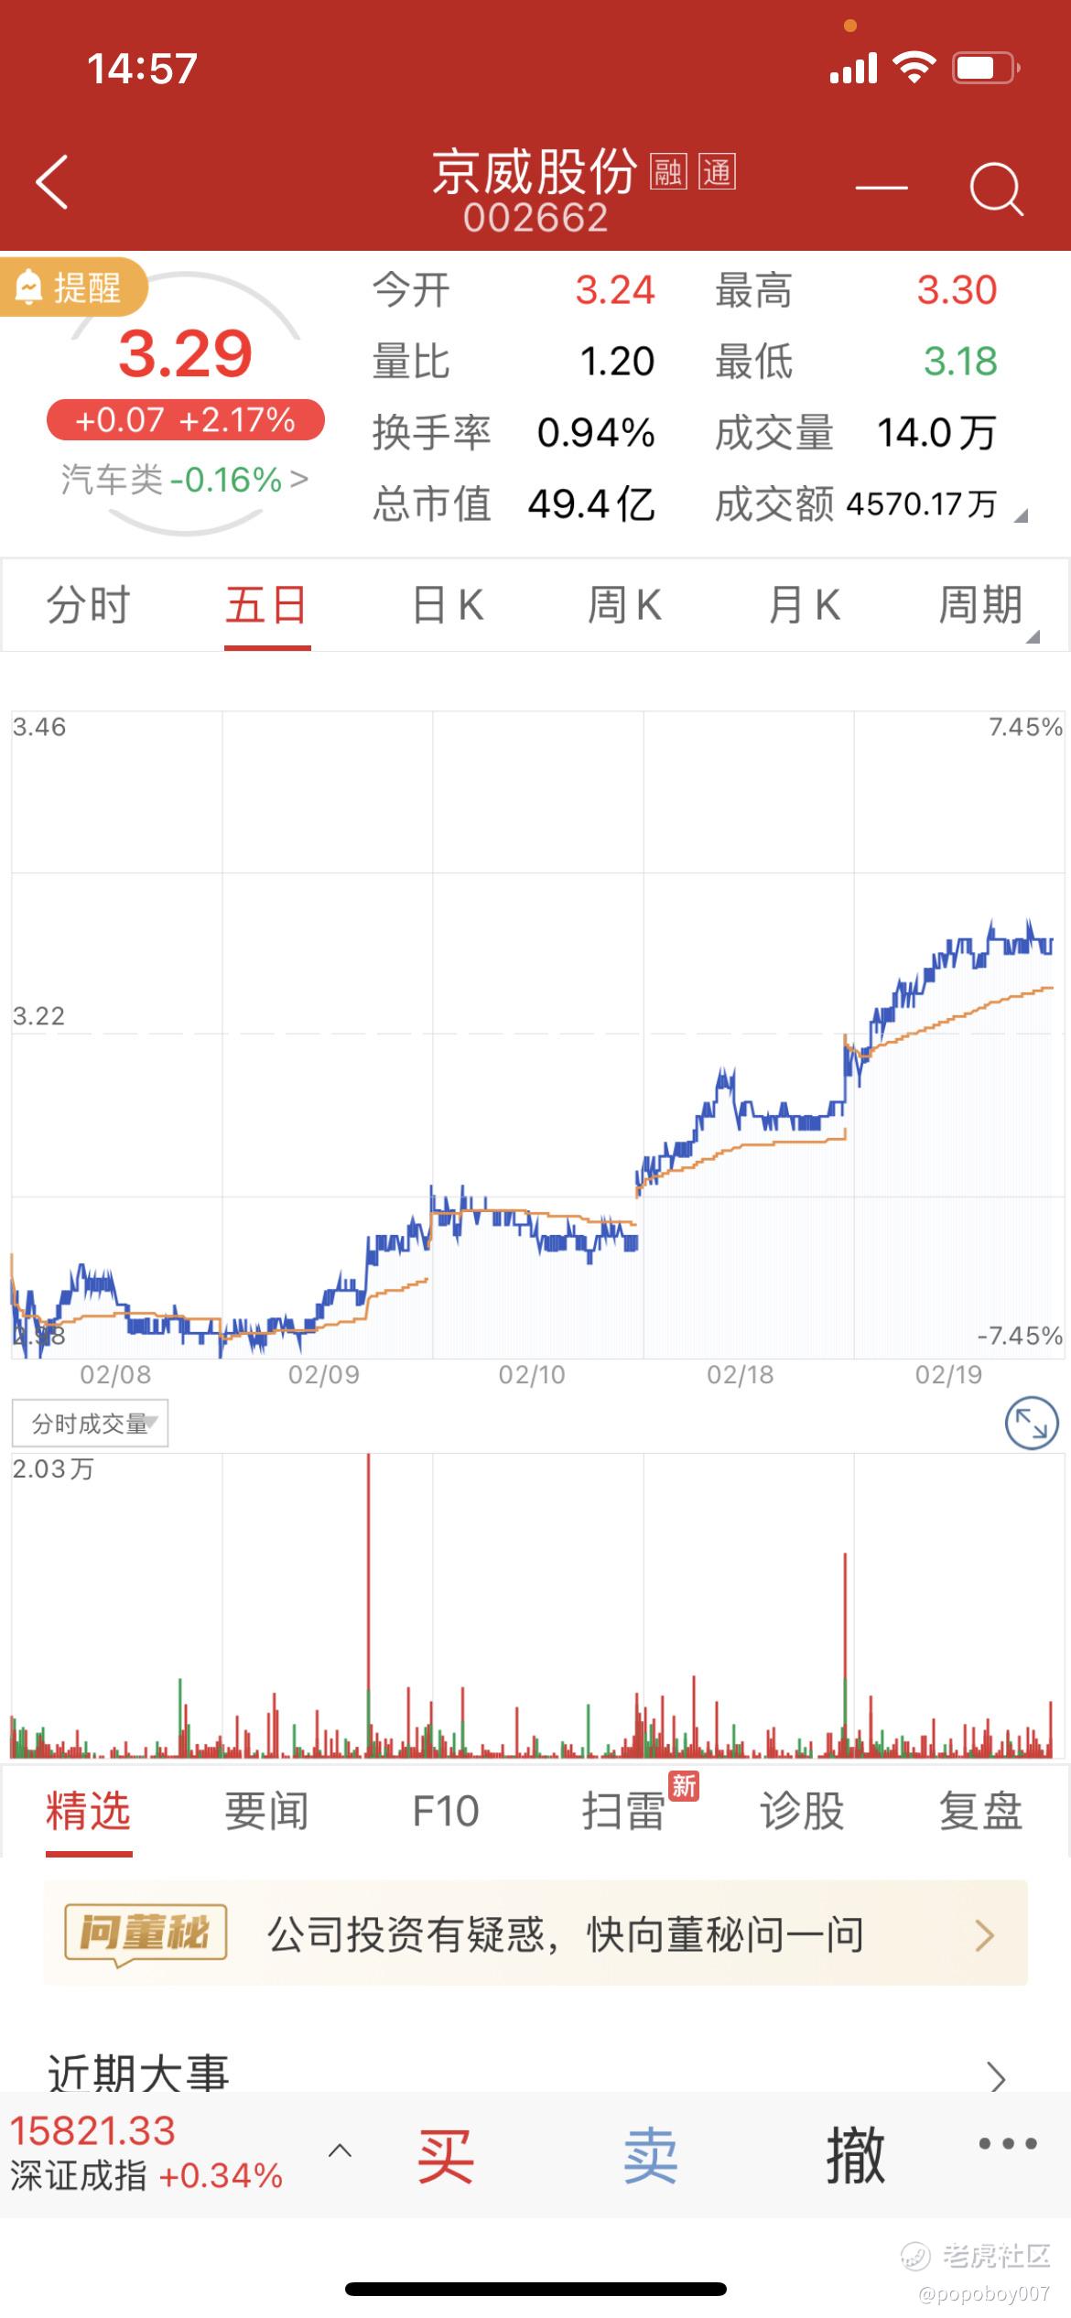Switch to the 日K chart tab

(447, 605)
